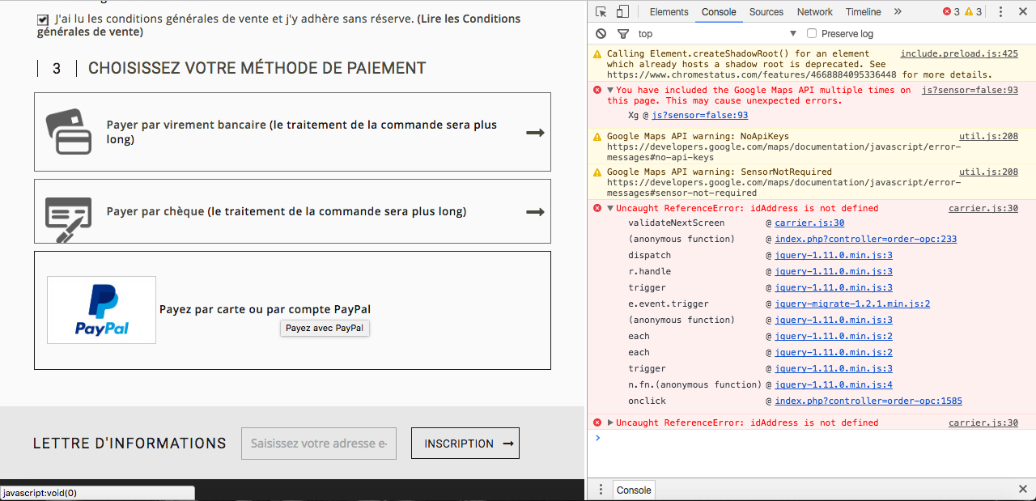Viewport: 1036px width, 501px height.
Task: Open jquery-1.11.0.min.js:3 link beside r.handle
Action: pyautogui.click(x=834, y=271)
